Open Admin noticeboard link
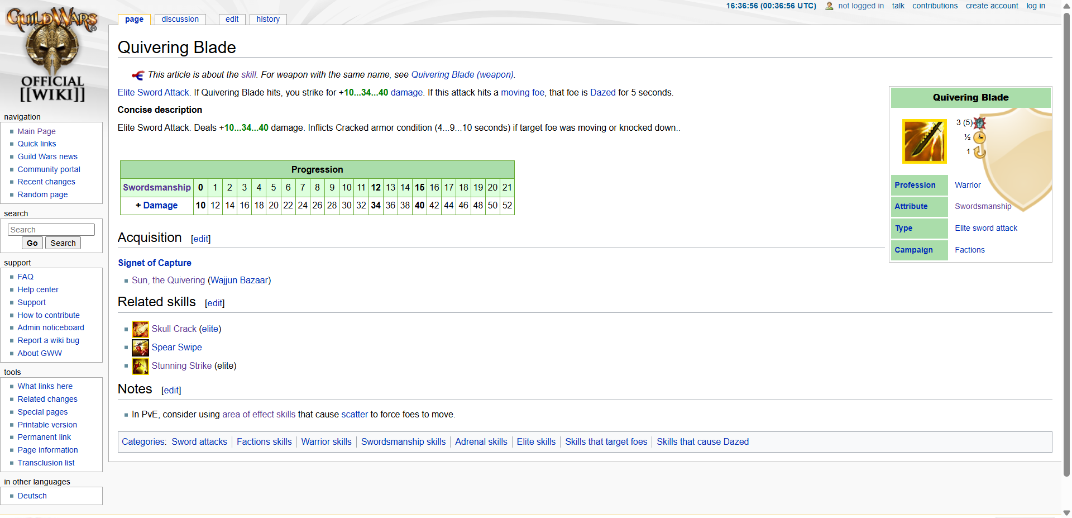 coord(51,327)
